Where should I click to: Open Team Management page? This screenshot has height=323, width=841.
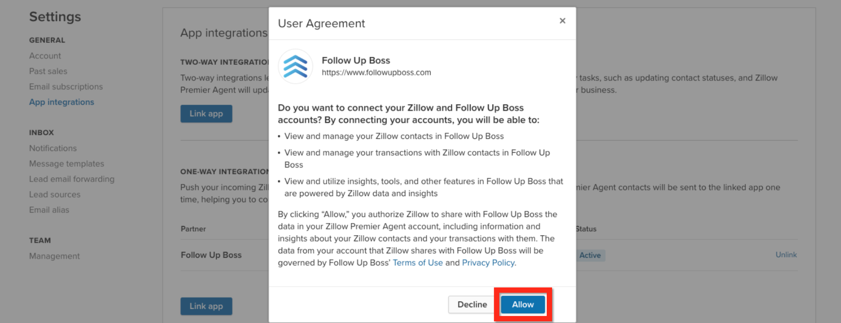click(x=54, y=256)
